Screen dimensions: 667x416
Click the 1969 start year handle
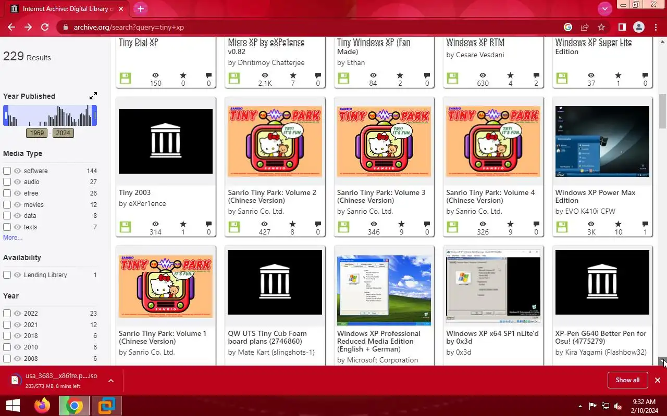(x=5, y=115)
